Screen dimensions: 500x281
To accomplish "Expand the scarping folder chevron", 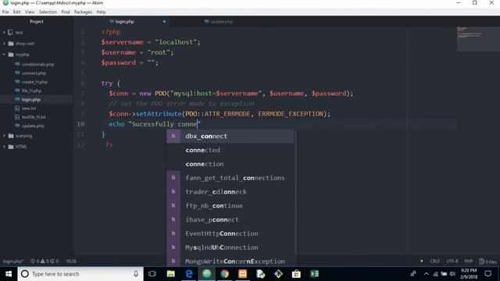I will pyautogui.click(x=4, y=136).
